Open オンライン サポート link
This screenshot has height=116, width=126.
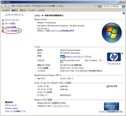pos(66,78)
